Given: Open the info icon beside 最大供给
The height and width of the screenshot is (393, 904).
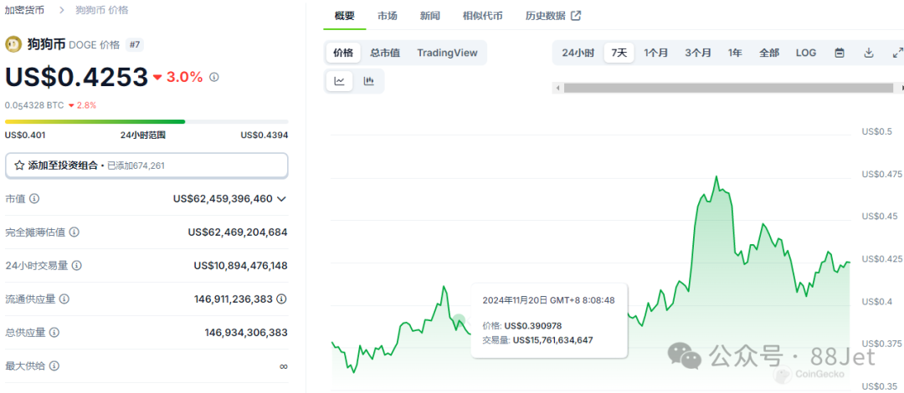Looking at the screenshot, I should pos(54,366).
